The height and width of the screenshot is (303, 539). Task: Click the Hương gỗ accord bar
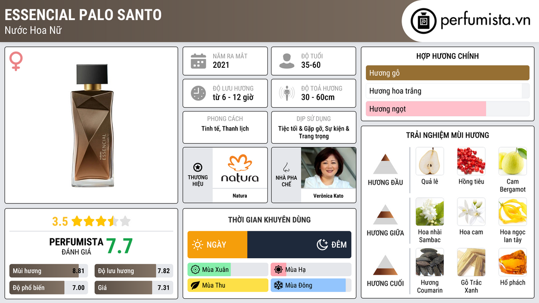(447, 73)
